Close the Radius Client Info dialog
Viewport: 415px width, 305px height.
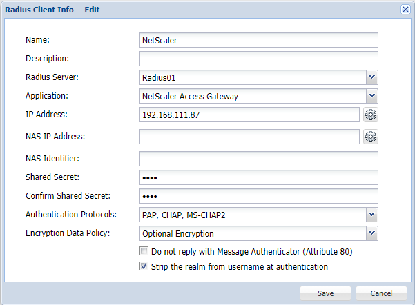405,9
